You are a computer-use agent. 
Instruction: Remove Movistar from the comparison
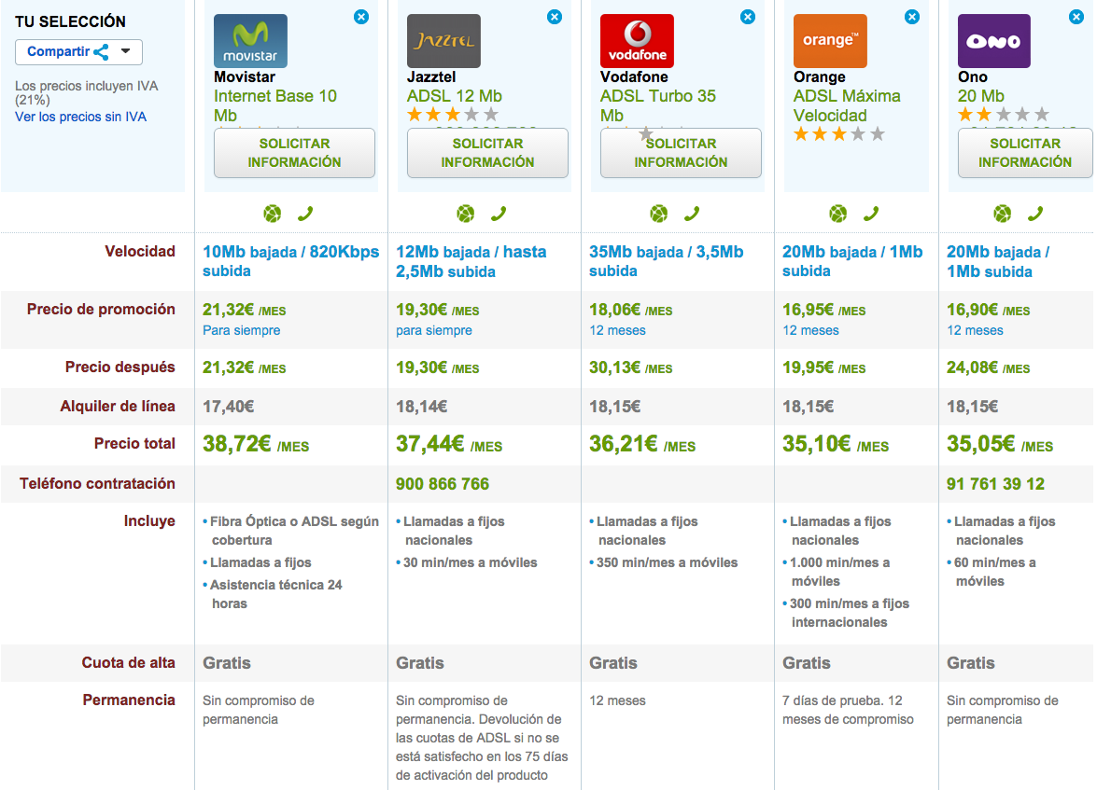coord(361,17)
